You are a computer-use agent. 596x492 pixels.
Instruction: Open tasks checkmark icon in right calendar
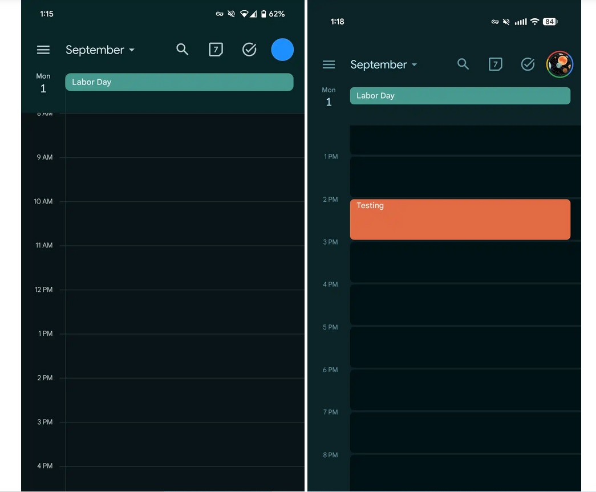click(528, 64)
